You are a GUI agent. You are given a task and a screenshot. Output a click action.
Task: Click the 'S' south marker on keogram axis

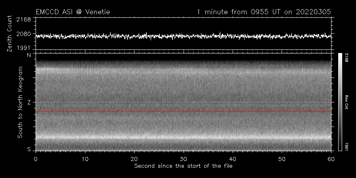[x=28, y=149]
